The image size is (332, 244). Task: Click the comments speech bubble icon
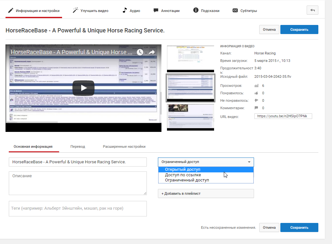tap(256, 108)
